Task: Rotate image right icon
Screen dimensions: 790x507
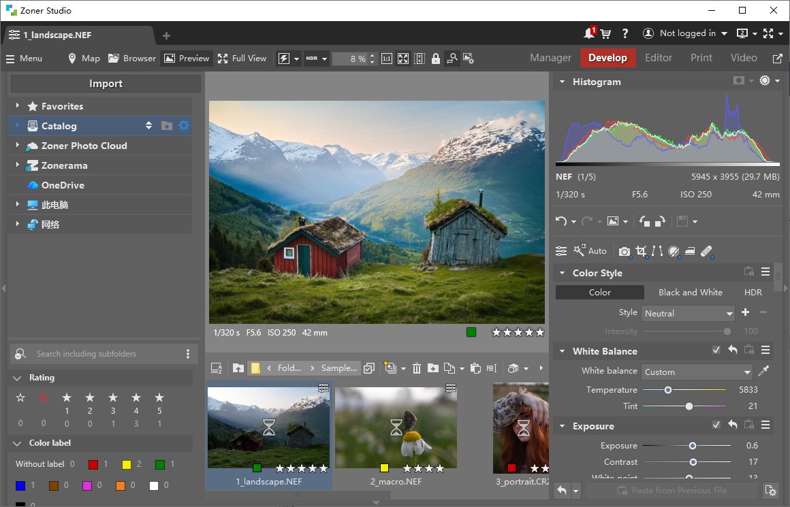Action: 660,221
